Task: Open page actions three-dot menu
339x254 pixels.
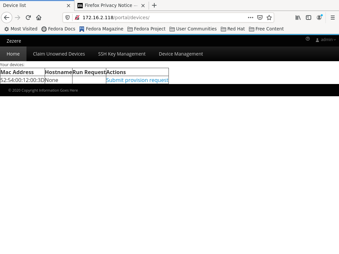Action: pyautogui.click(x=250, y=18)
